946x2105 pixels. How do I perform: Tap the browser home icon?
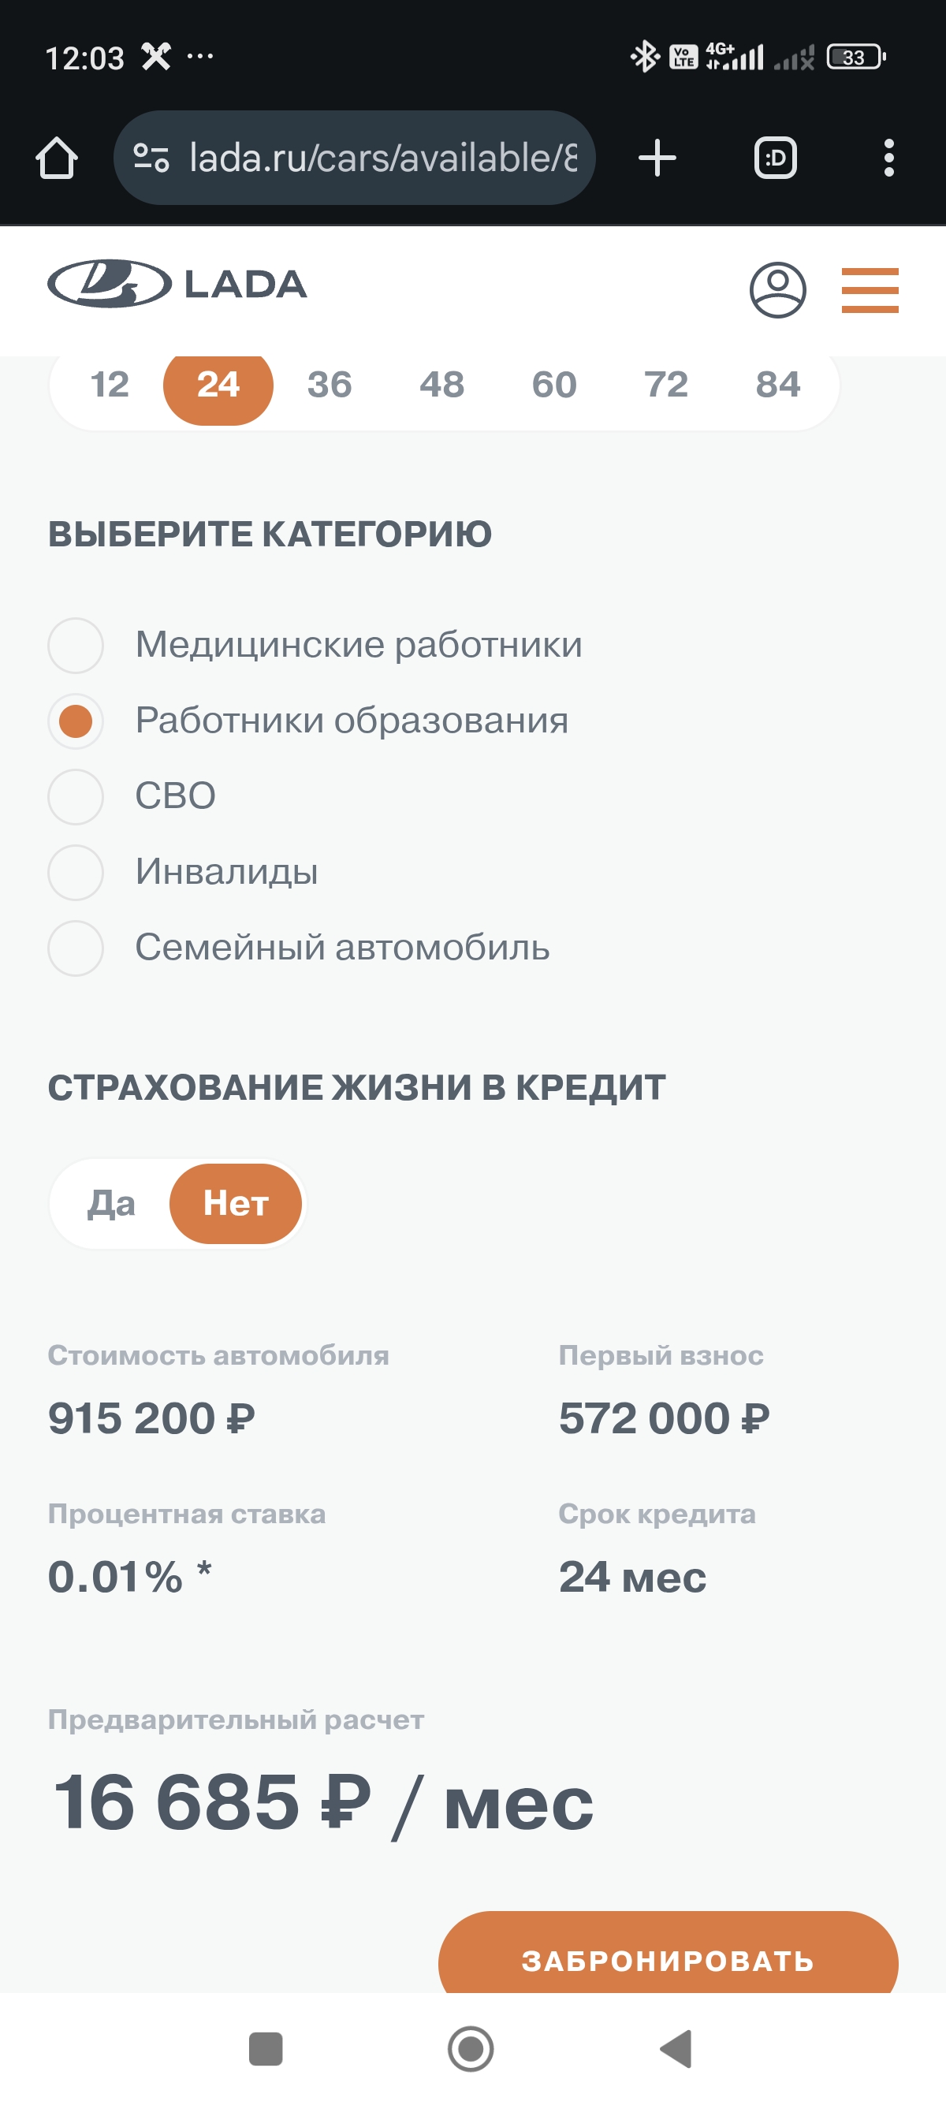pyautogui.click(x=57, y=158)
